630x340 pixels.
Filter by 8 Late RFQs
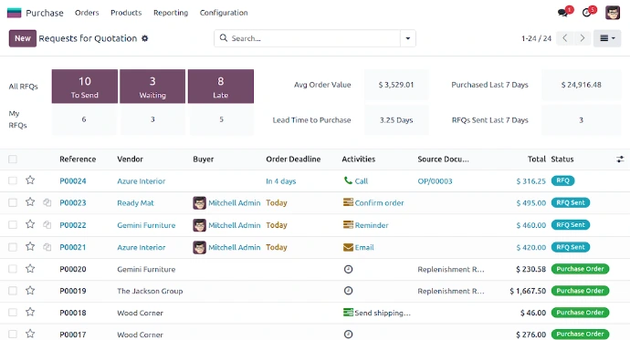click(x=221, y=87)
